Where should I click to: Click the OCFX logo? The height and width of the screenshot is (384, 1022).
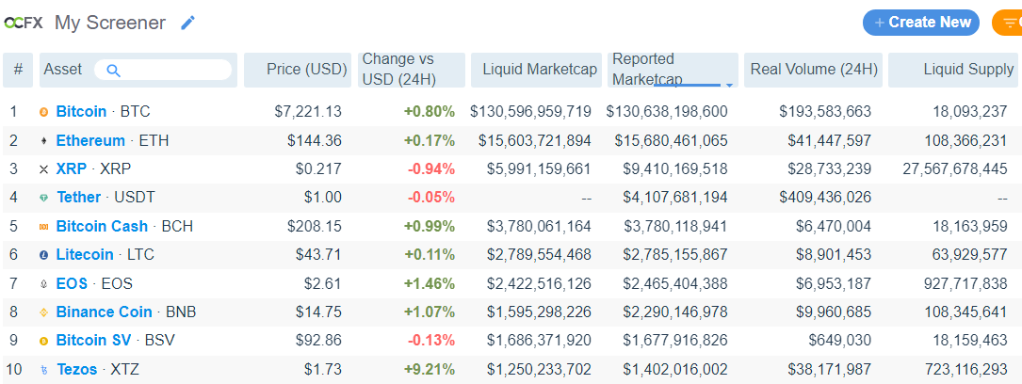tap(24, 23)
